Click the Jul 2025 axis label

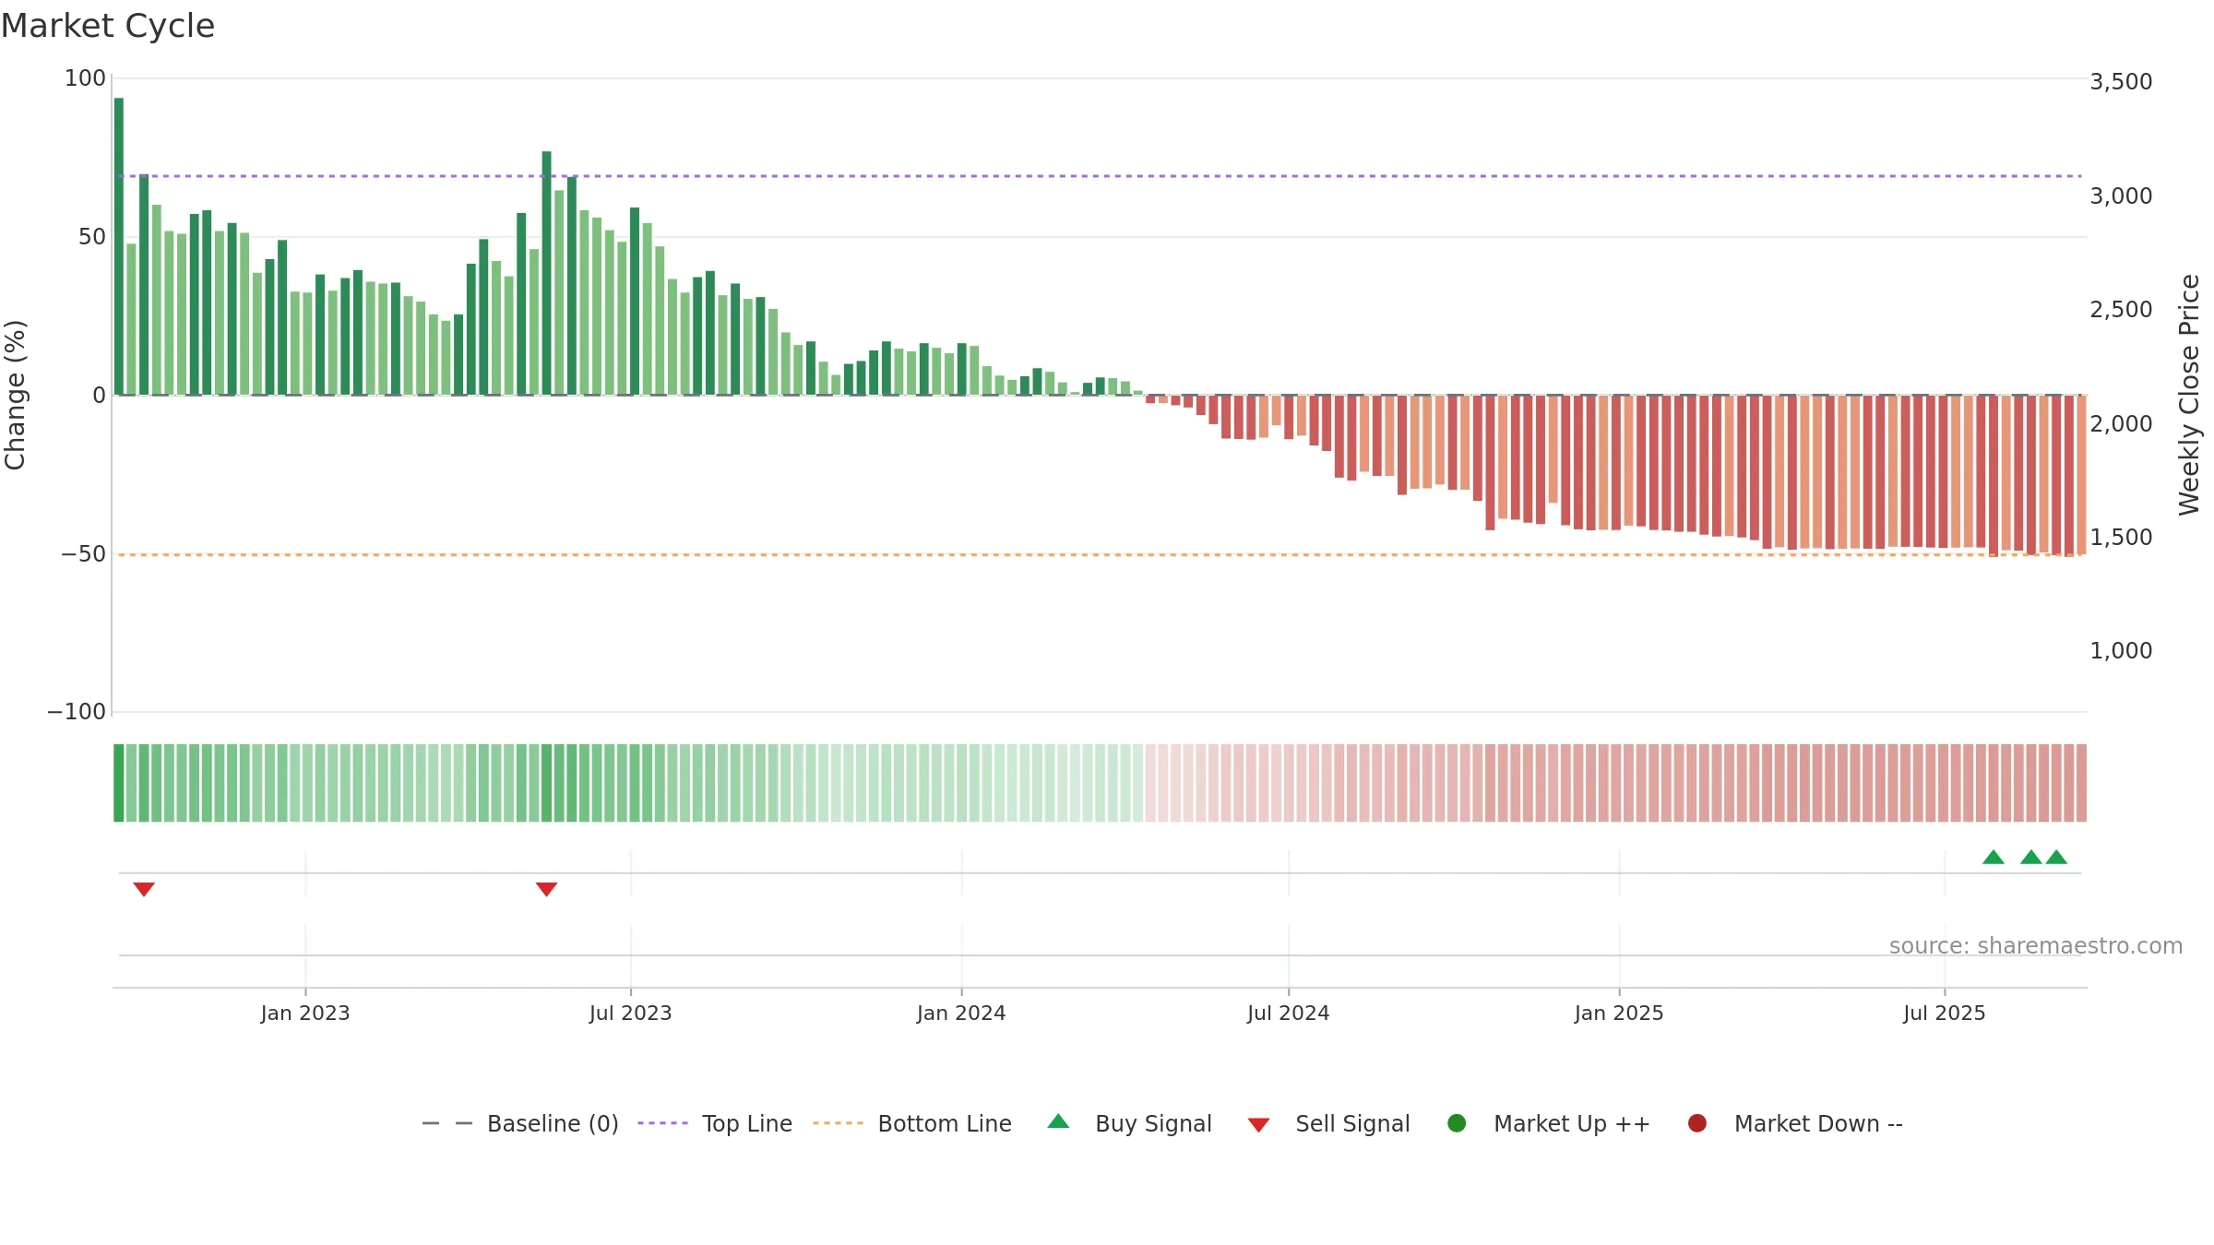click(1945, 1013)
